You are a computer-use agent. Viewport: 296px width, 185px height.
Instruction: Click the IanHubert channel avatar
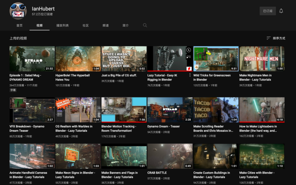coord(18,11)
